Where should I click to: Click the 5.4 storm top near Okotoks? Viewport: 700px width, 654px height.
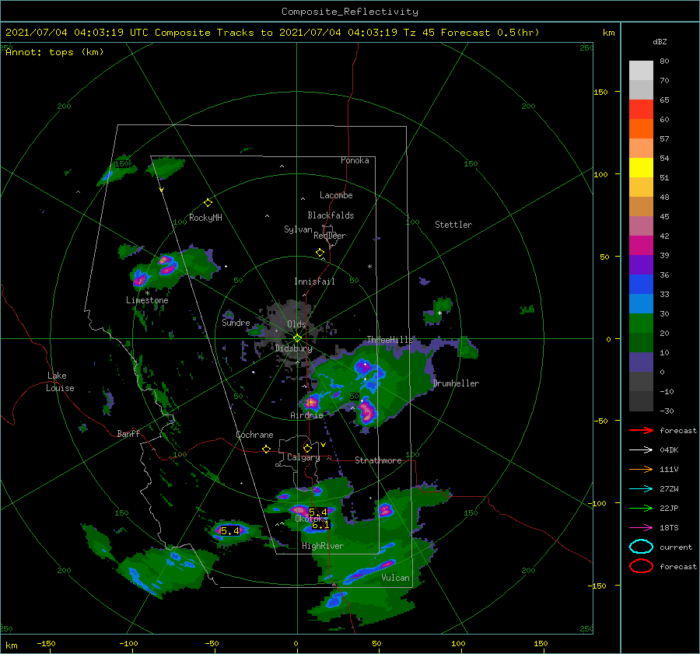[x=318, y=512]
